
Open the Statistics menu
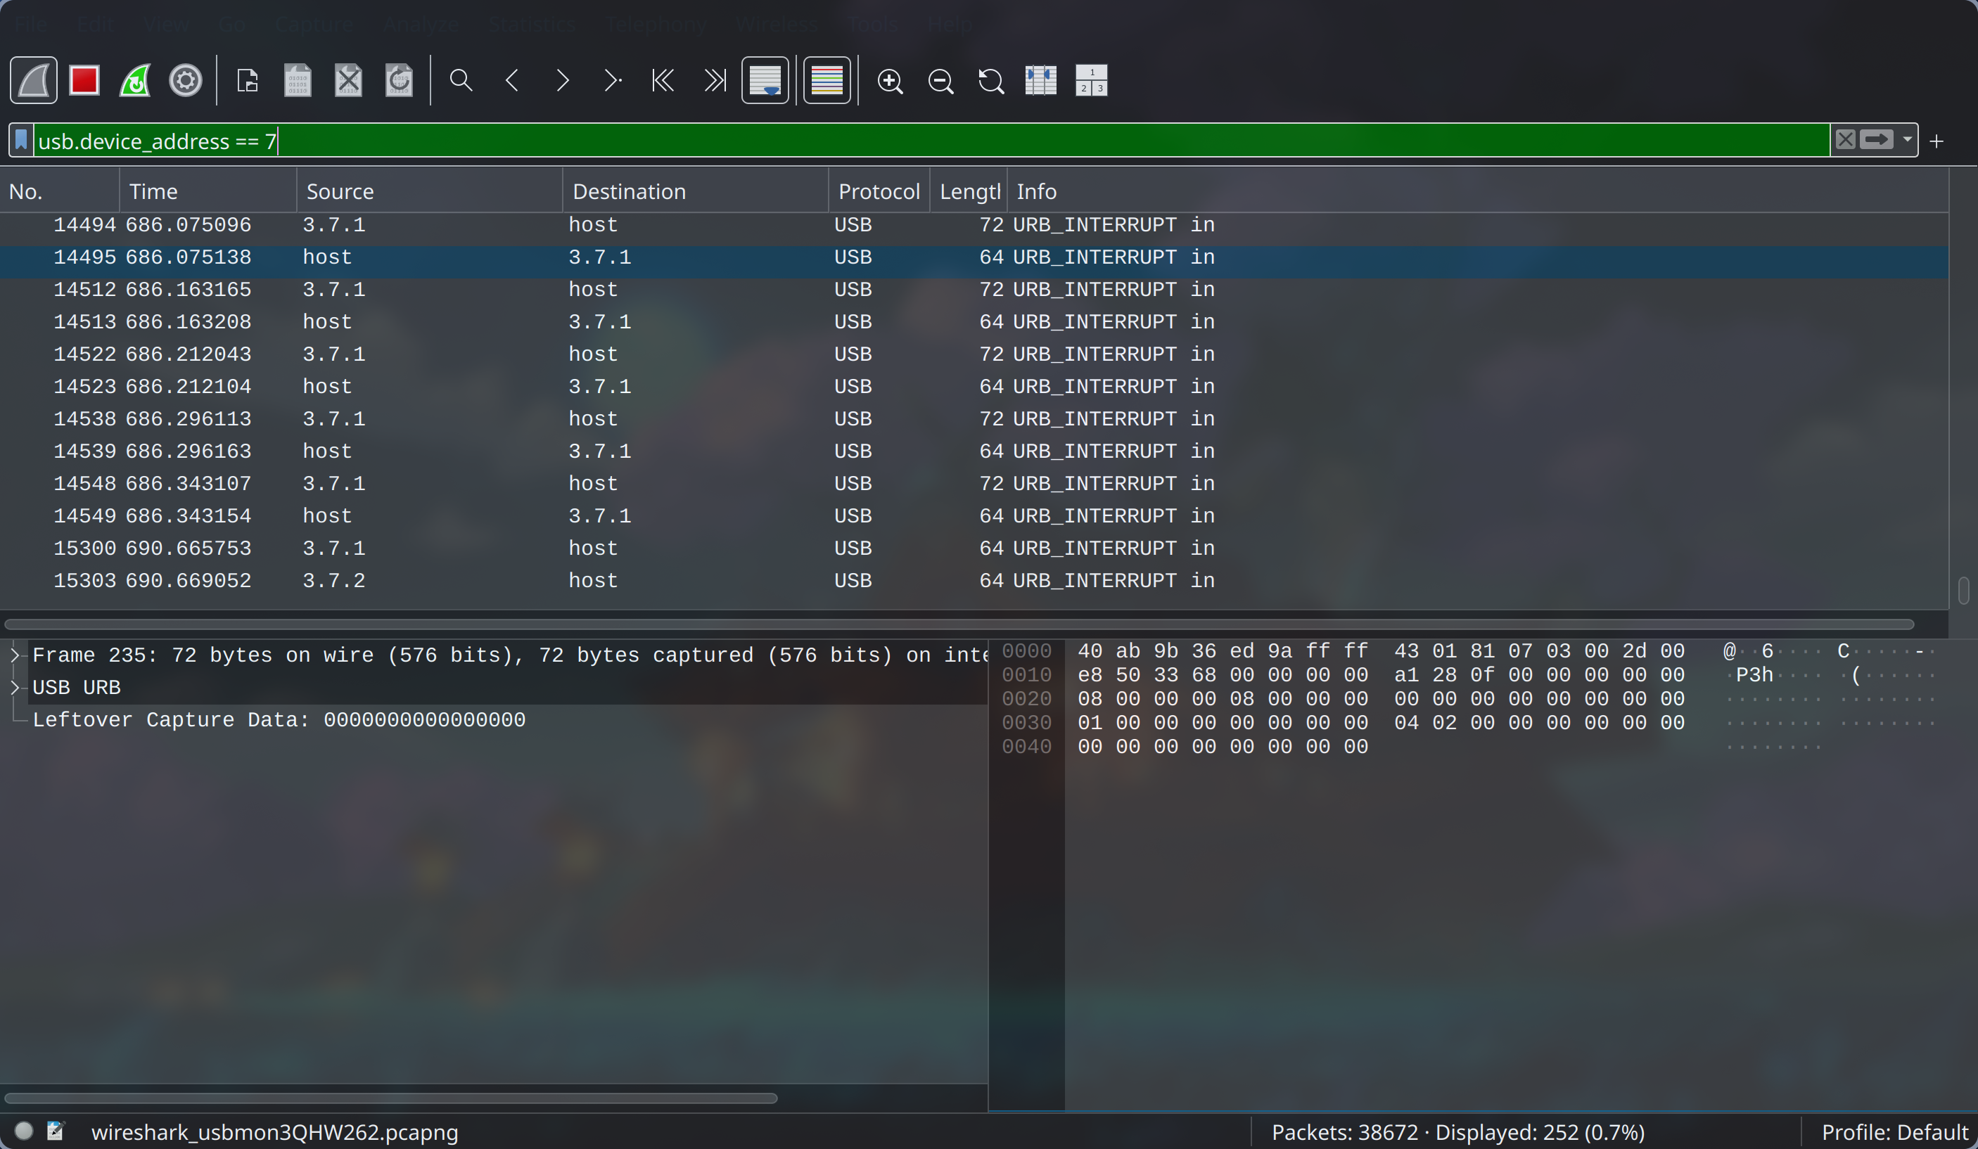(531, 23)
